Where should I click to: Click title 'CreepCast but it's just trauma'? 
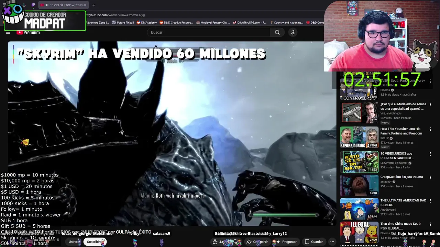pyautogui.click(x=401, y=177)
